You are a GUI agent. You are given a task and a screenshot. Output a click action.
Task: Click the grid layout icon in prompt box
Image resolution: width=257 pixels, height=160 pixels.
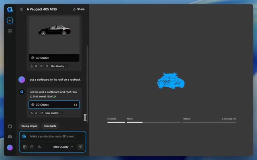point(32,147)
